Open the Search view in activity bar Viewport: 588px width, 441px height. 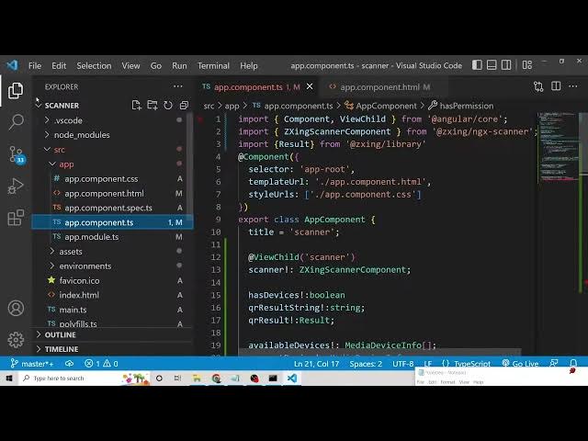pyautogui.click(x=16, y=121)
